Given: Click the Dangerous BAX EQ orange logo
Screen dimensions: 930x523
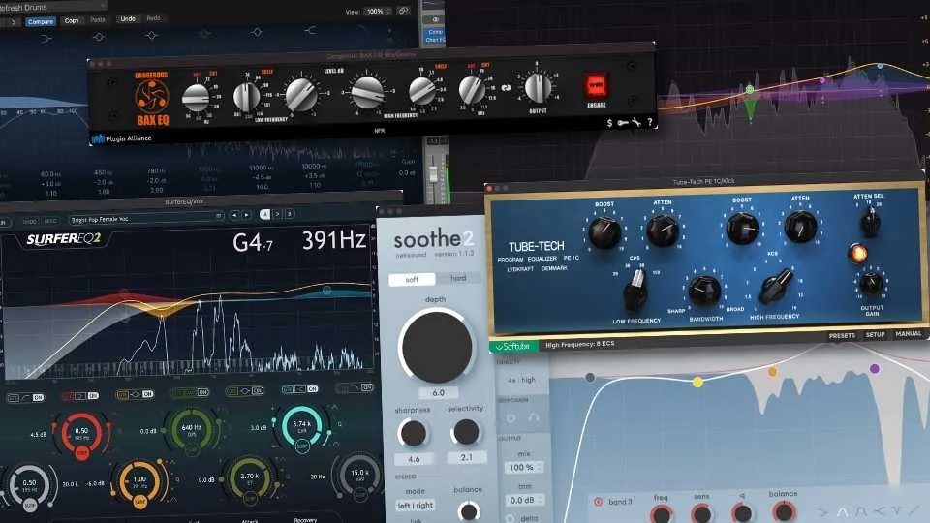Looking at the screenshot, I should pos(152,99).
